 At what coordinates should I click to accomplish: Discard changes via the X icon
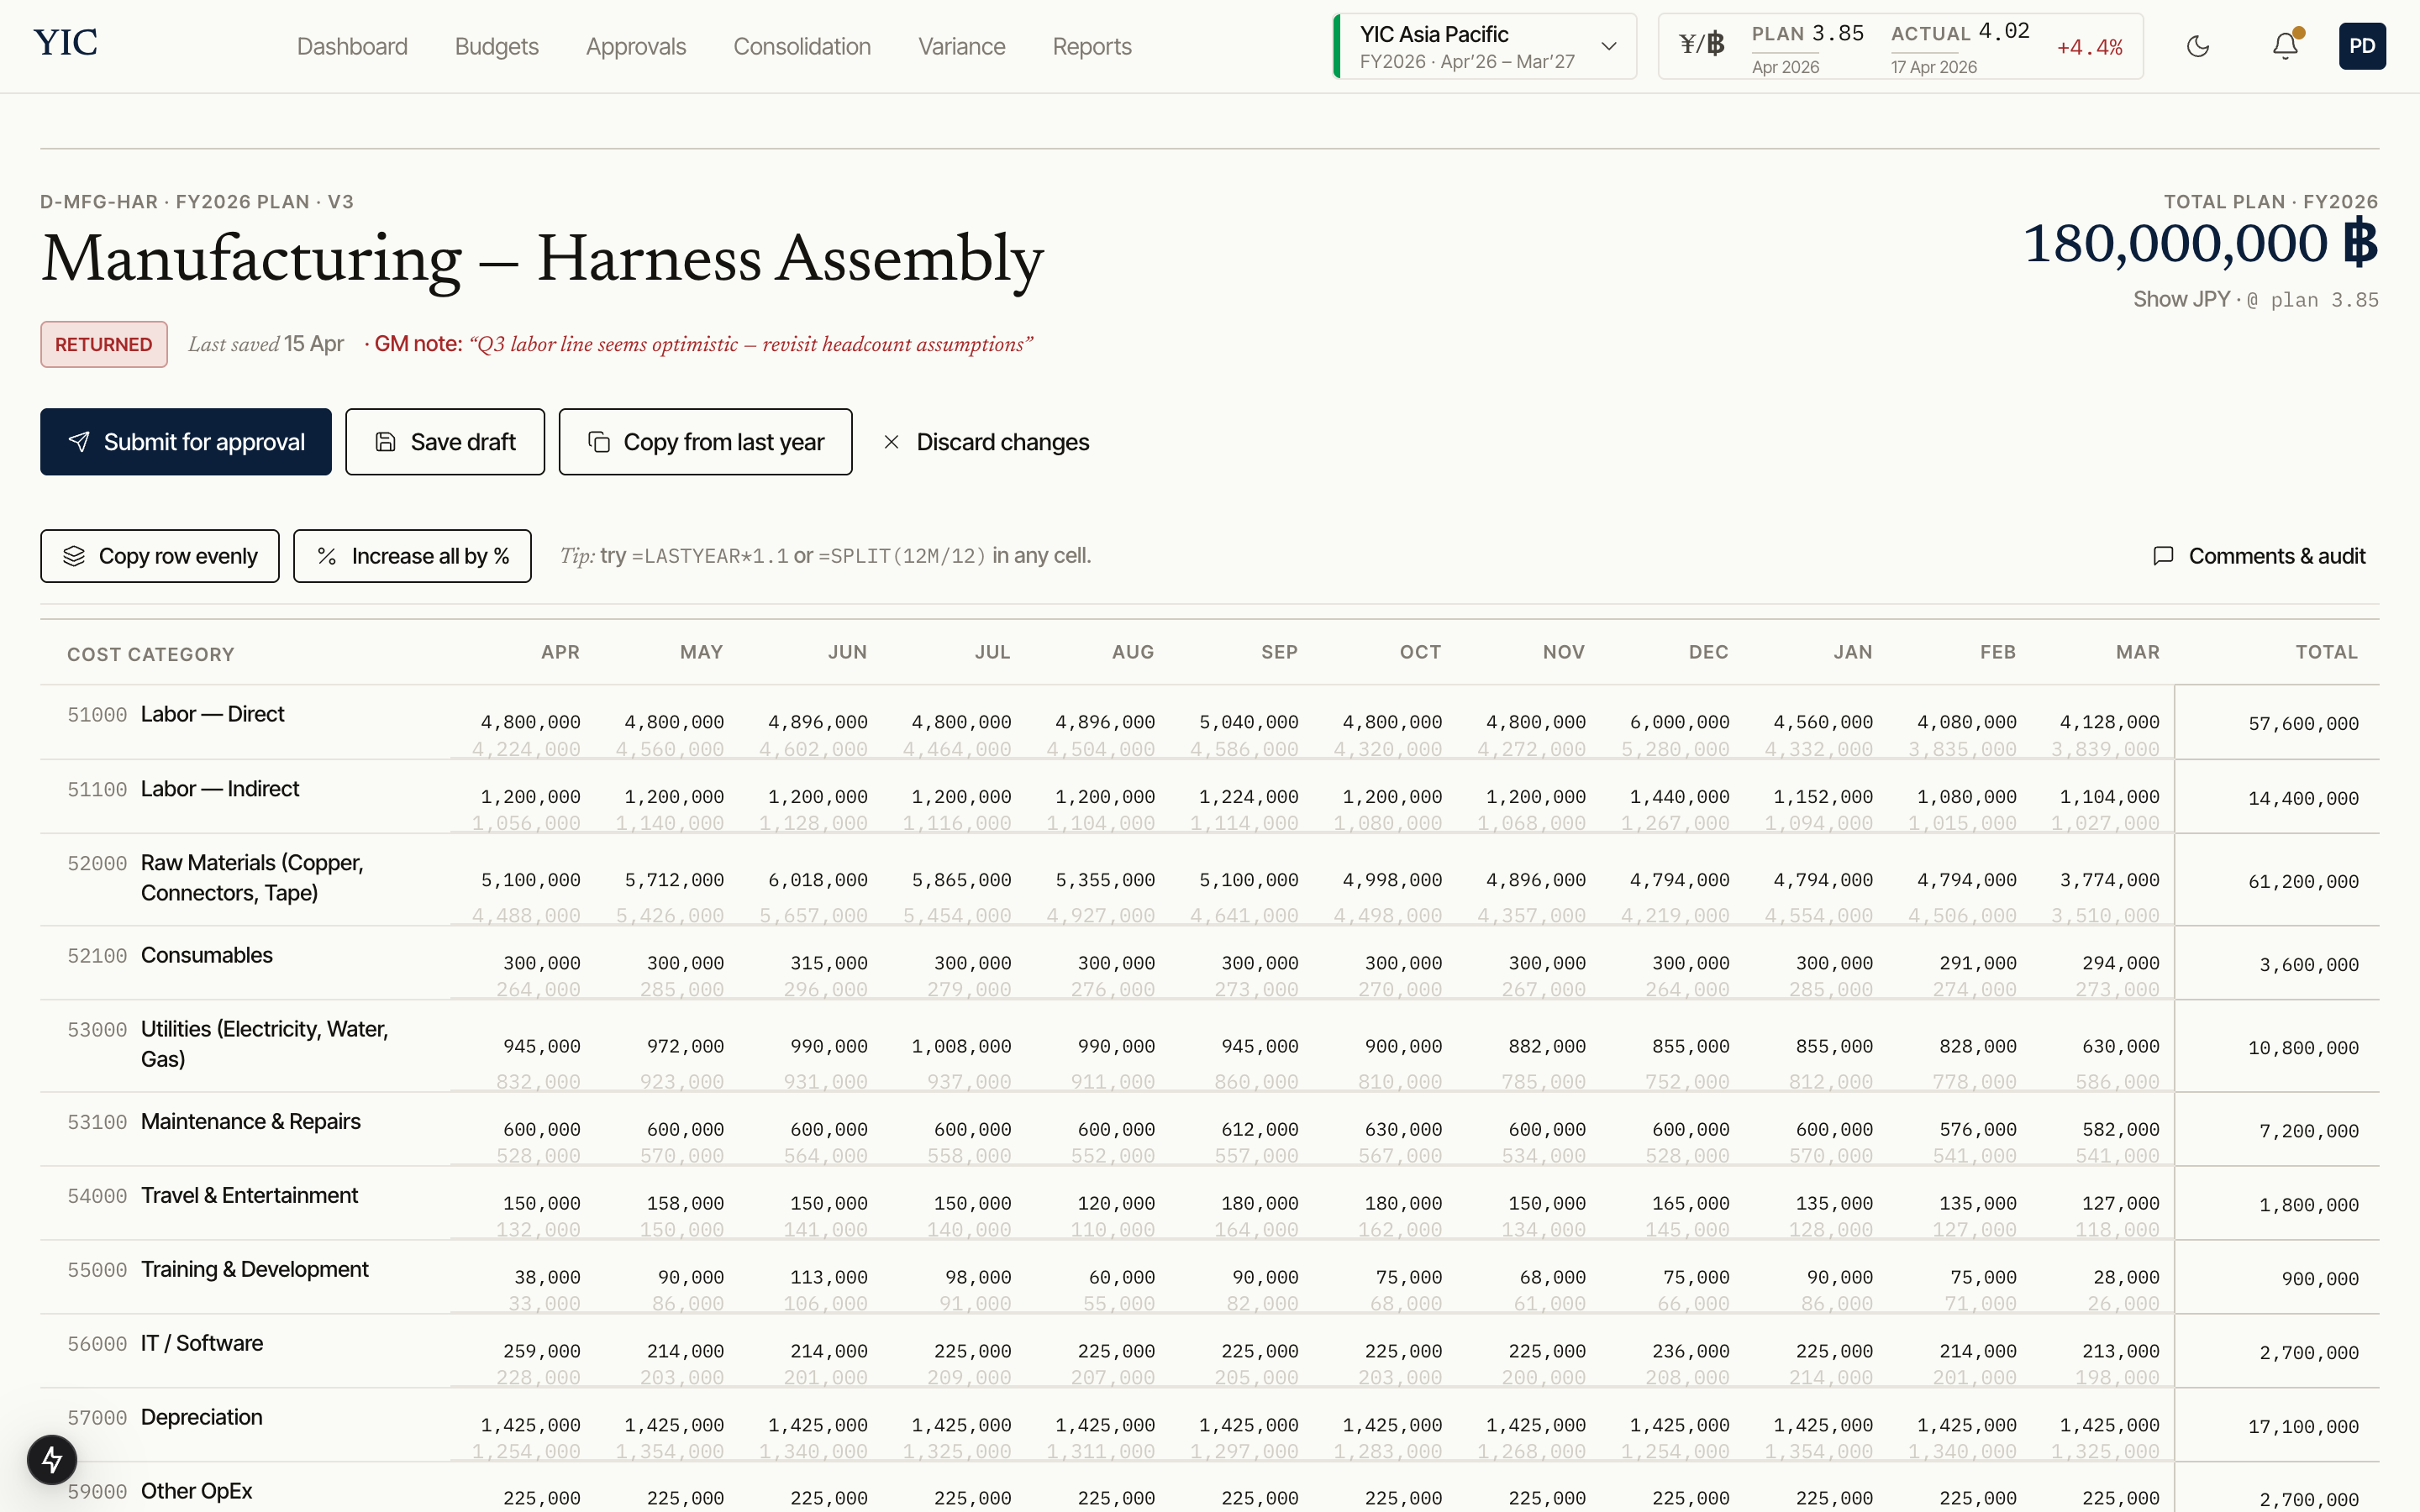[891, 442]
